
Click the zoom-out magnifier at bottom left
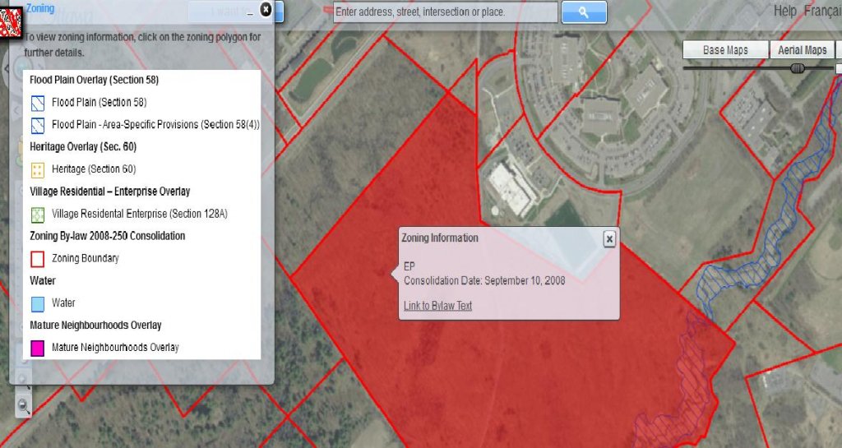[24, 404]
